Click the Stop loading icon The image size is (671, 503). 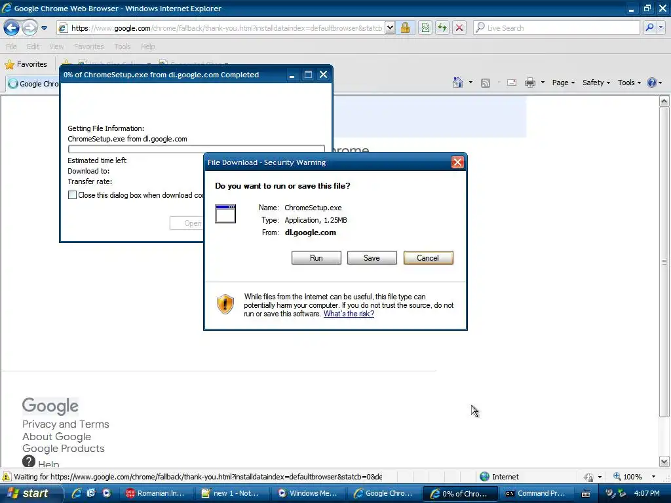(x=459, y=28)
